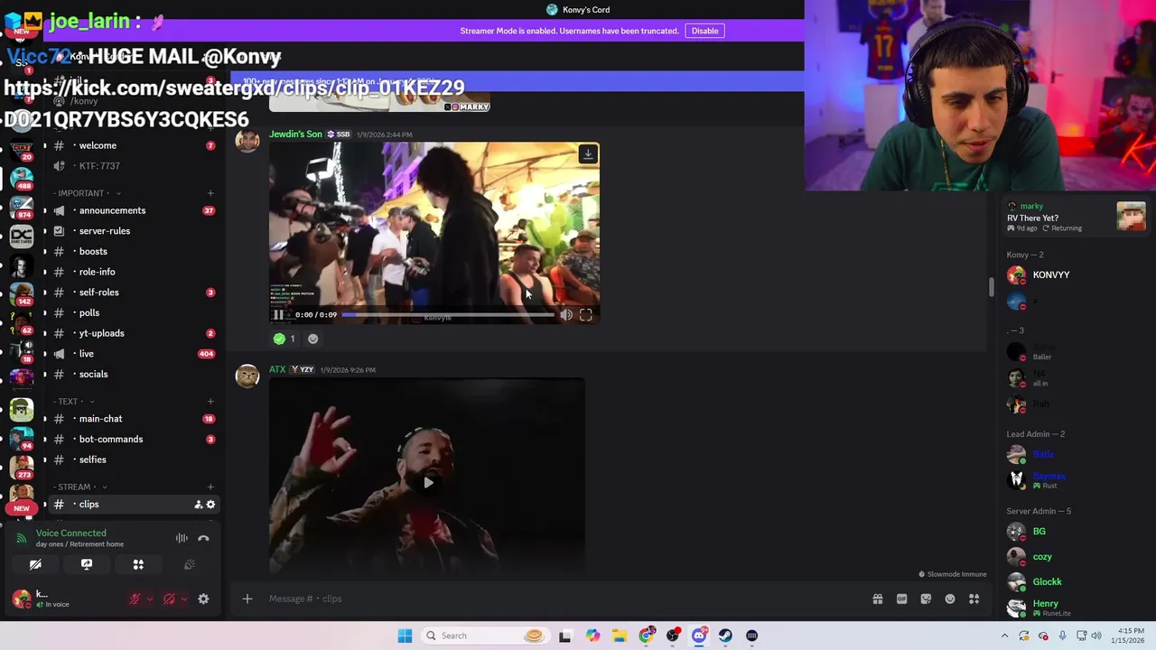Disconnect from the voice channel
Viewport: 1156px width, 650px height.
(203, 538)
